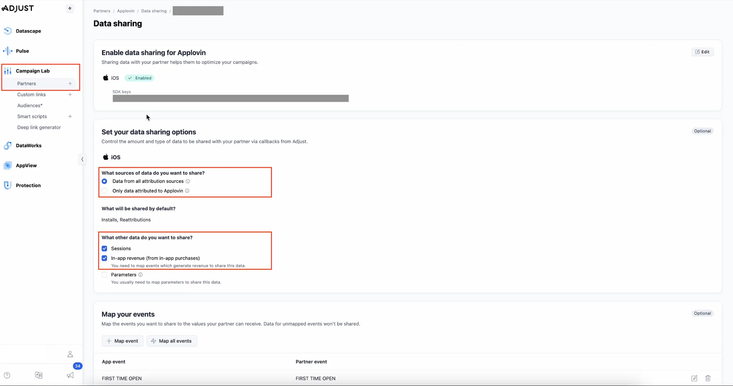Click the Enabled status badge
Screen dimensions: 733x386
pyautogui.click(x=139, y=78)
